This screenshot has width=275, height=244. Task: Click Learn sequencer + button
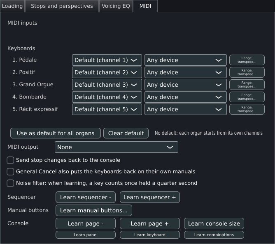coord(150,197)
